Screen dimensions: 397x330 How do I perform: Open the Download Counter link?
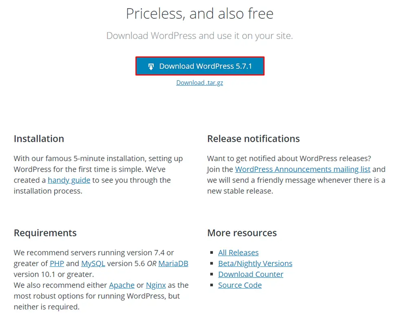pyautogui.click(x=250, y=274)
